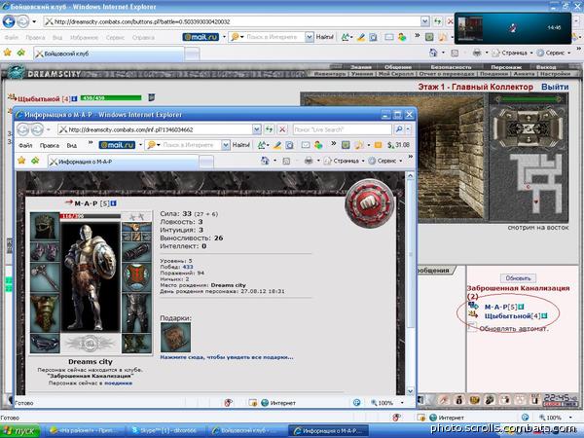Click the favorites star in the info window

point(21,161)
